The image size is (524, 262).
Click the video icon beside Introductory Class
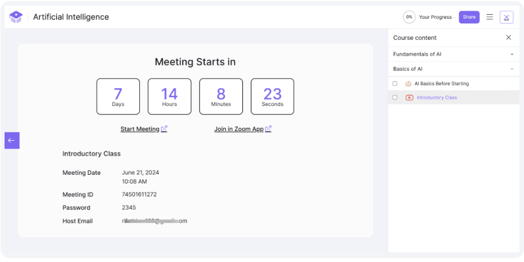tap(409, 98)
